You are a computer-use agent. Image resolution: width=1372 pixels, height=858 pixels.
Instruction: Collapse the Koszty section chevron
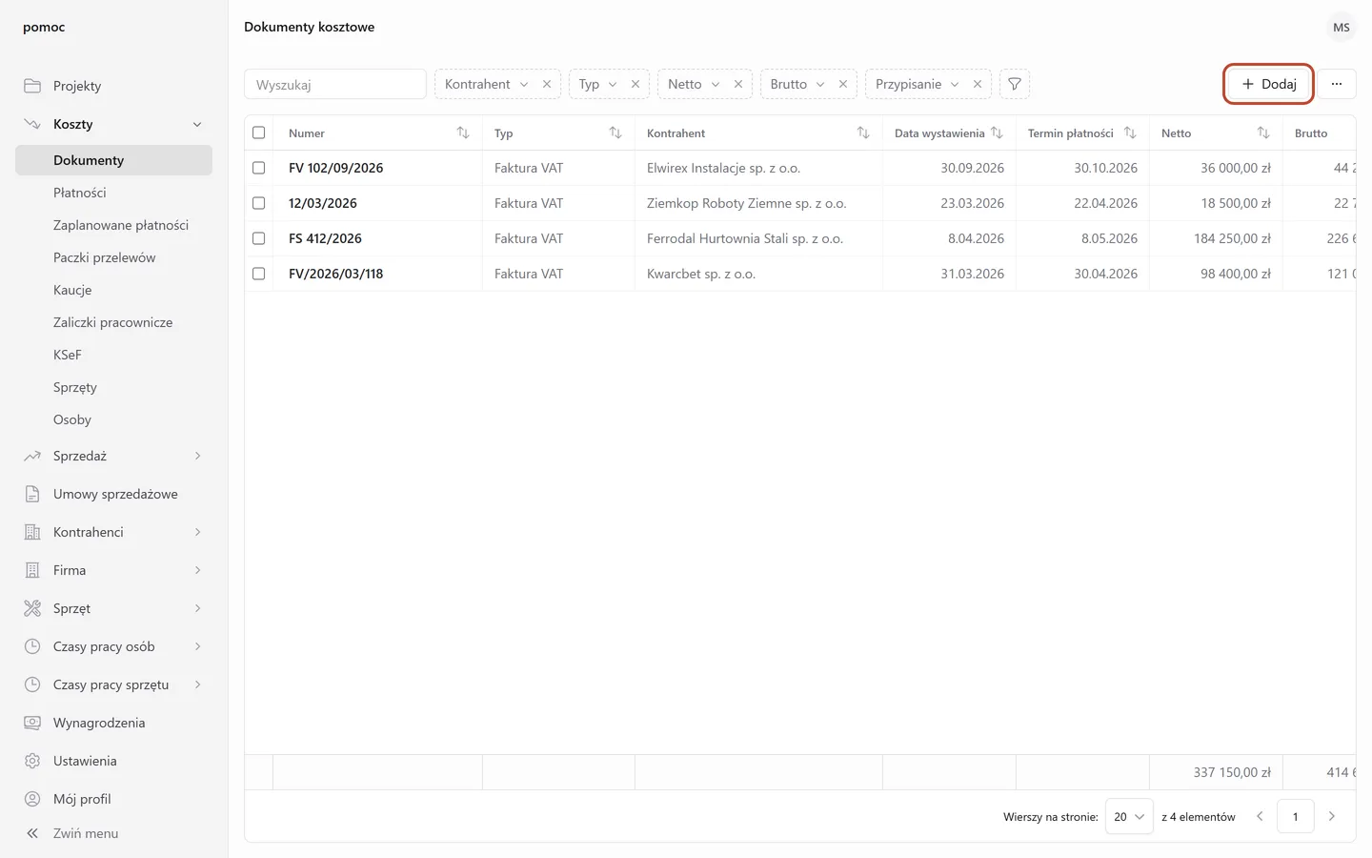click(197, 124)
